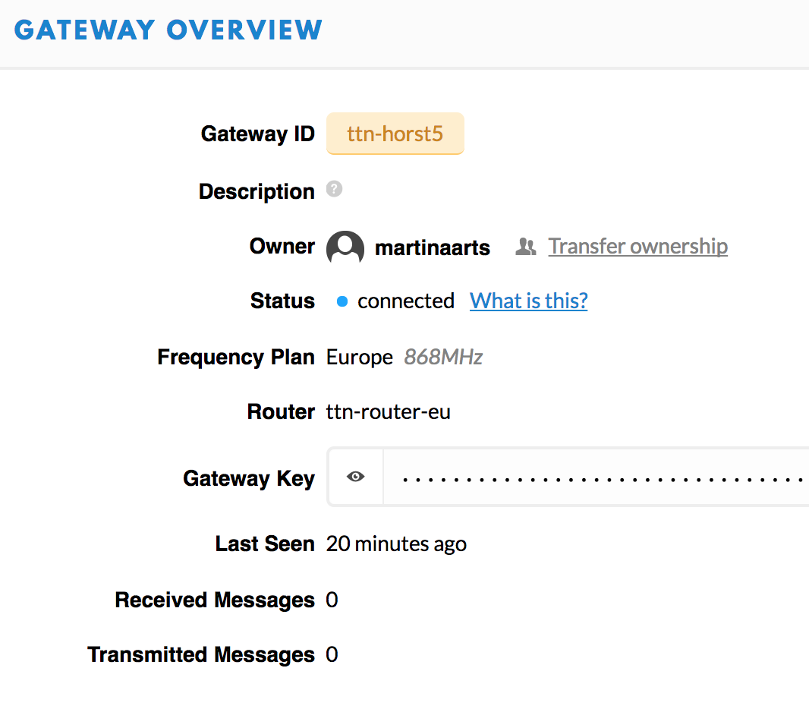Click the Europe frequency plan value
This screenshot has width=809, height=709.
click(360, 357)
